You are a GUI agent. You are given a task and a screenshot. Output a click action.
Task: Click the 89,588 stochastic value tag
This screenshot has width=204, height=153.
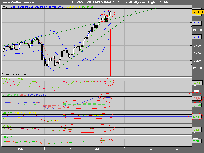tap(197, 117)
